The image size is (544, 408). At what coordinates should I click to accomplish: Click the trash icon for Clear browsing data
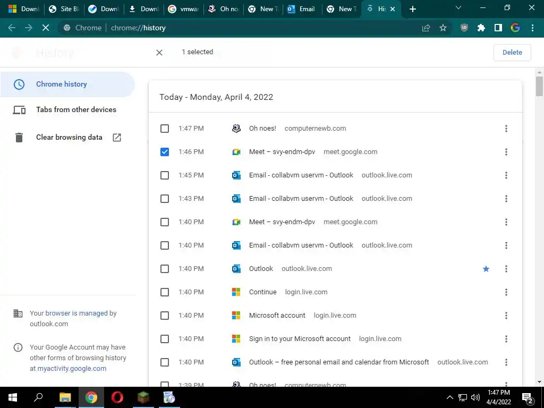19,138
